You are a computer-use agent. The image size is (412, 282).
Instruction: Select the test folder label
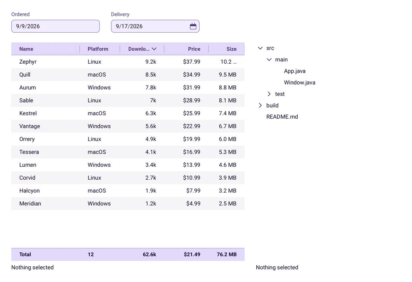280,94
